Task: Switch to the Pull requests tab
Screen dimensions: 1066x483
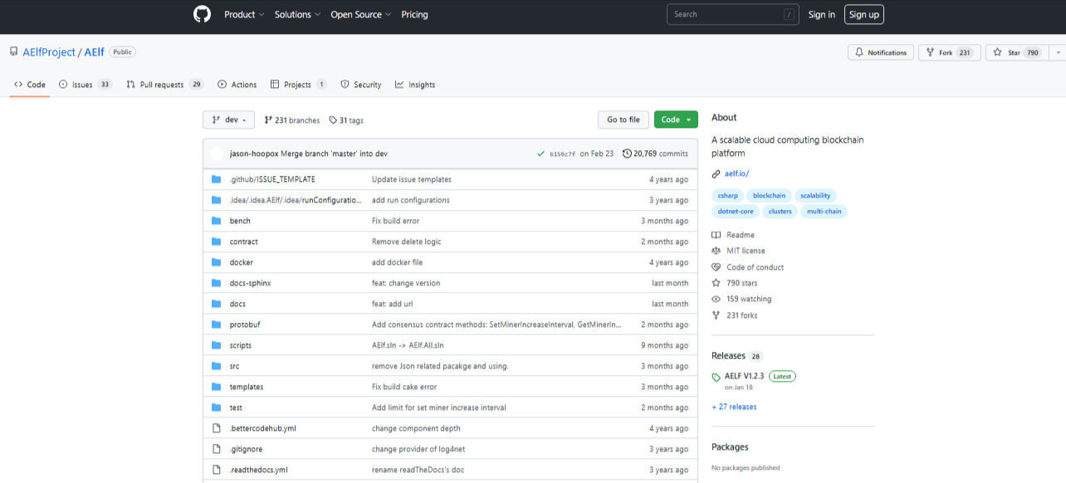Action: click(x=165, y=85)
